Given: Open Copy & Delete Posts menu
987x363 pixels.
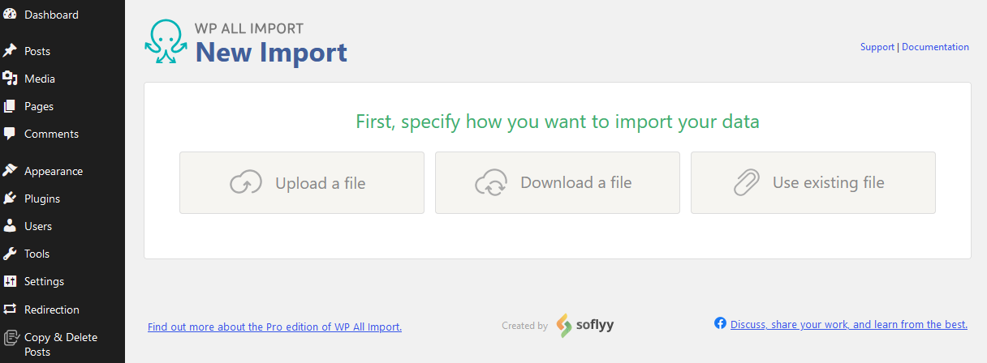Looking at the screenshot, I should tap(62, 344).
